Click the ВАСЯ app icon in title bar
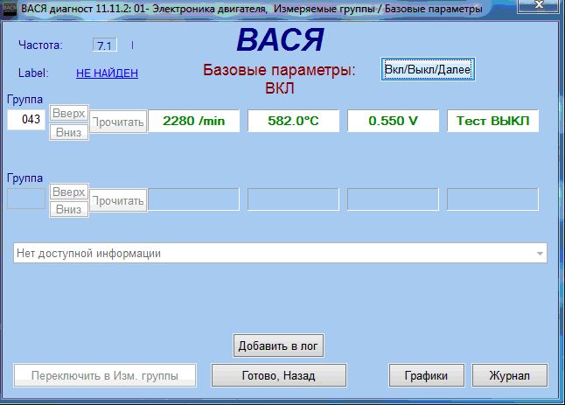 tap(9, 9)
